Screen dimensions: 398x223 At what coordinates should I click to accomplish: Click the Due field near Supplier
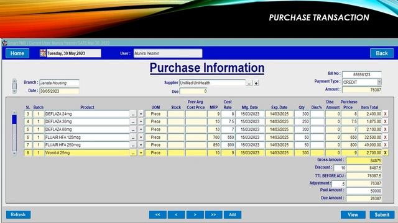coord(193,91)
